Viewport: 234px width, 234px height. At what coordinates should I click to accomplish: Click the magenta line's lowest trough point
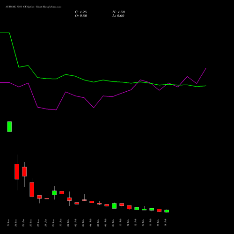pyautogui.click(x=56, y=110)
